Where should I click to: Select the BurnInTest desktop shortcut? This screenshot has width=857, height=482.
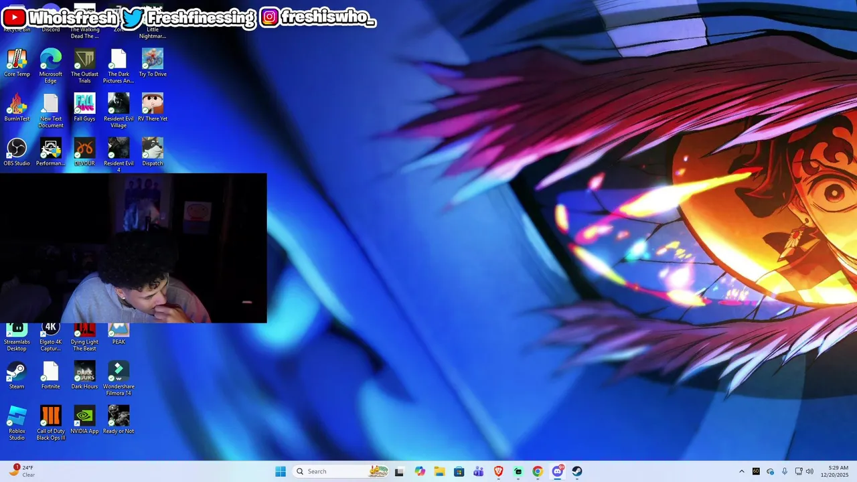click(x=17, y=108)
